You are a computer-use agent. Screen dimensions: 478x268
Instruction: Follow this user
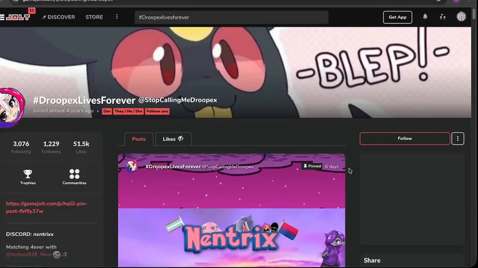(x=405, y=139)
